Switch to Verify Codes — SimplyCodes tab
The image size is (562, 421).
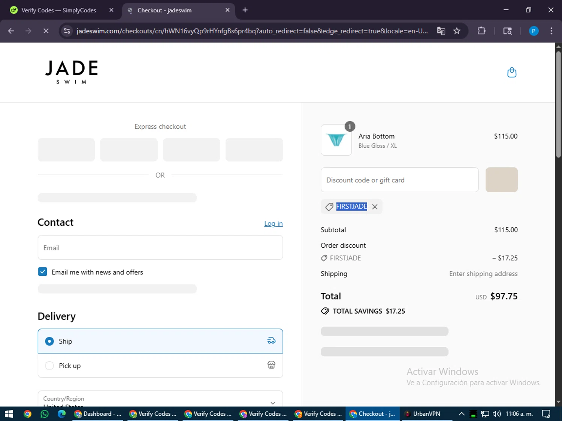pyautogui.click(x=62, y=10)
